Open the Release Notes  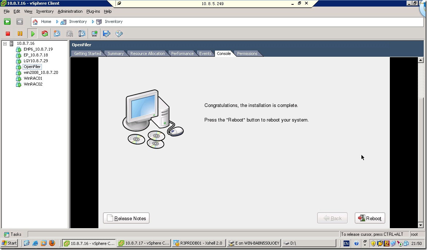(126, 218)
